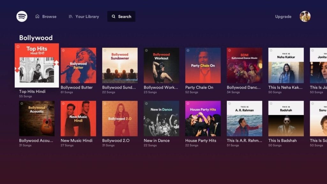
Task: Click the home icon beside Browse
Action: click(x=37, y=17)
